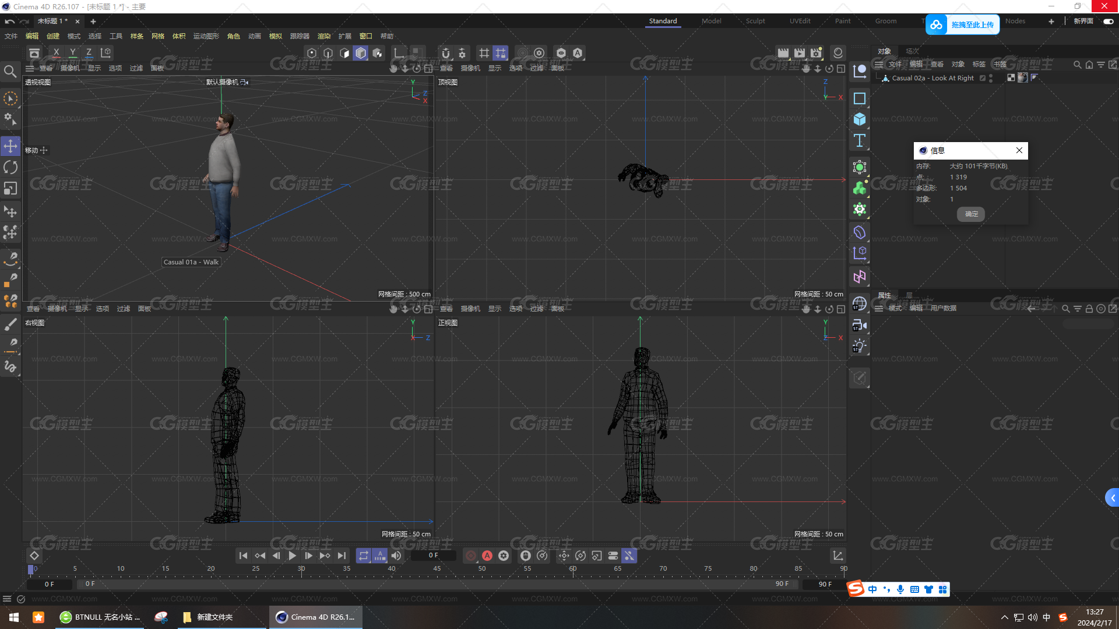Create a Null object from the palette

[x=860, y=71]
